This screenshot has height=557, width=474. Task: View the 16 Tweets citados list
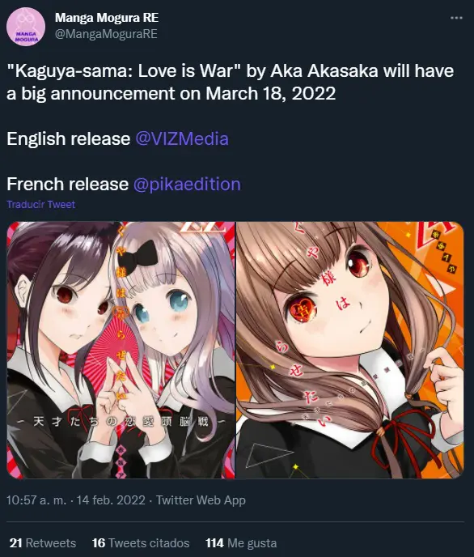pyautogui.click(x=141, y=543)
